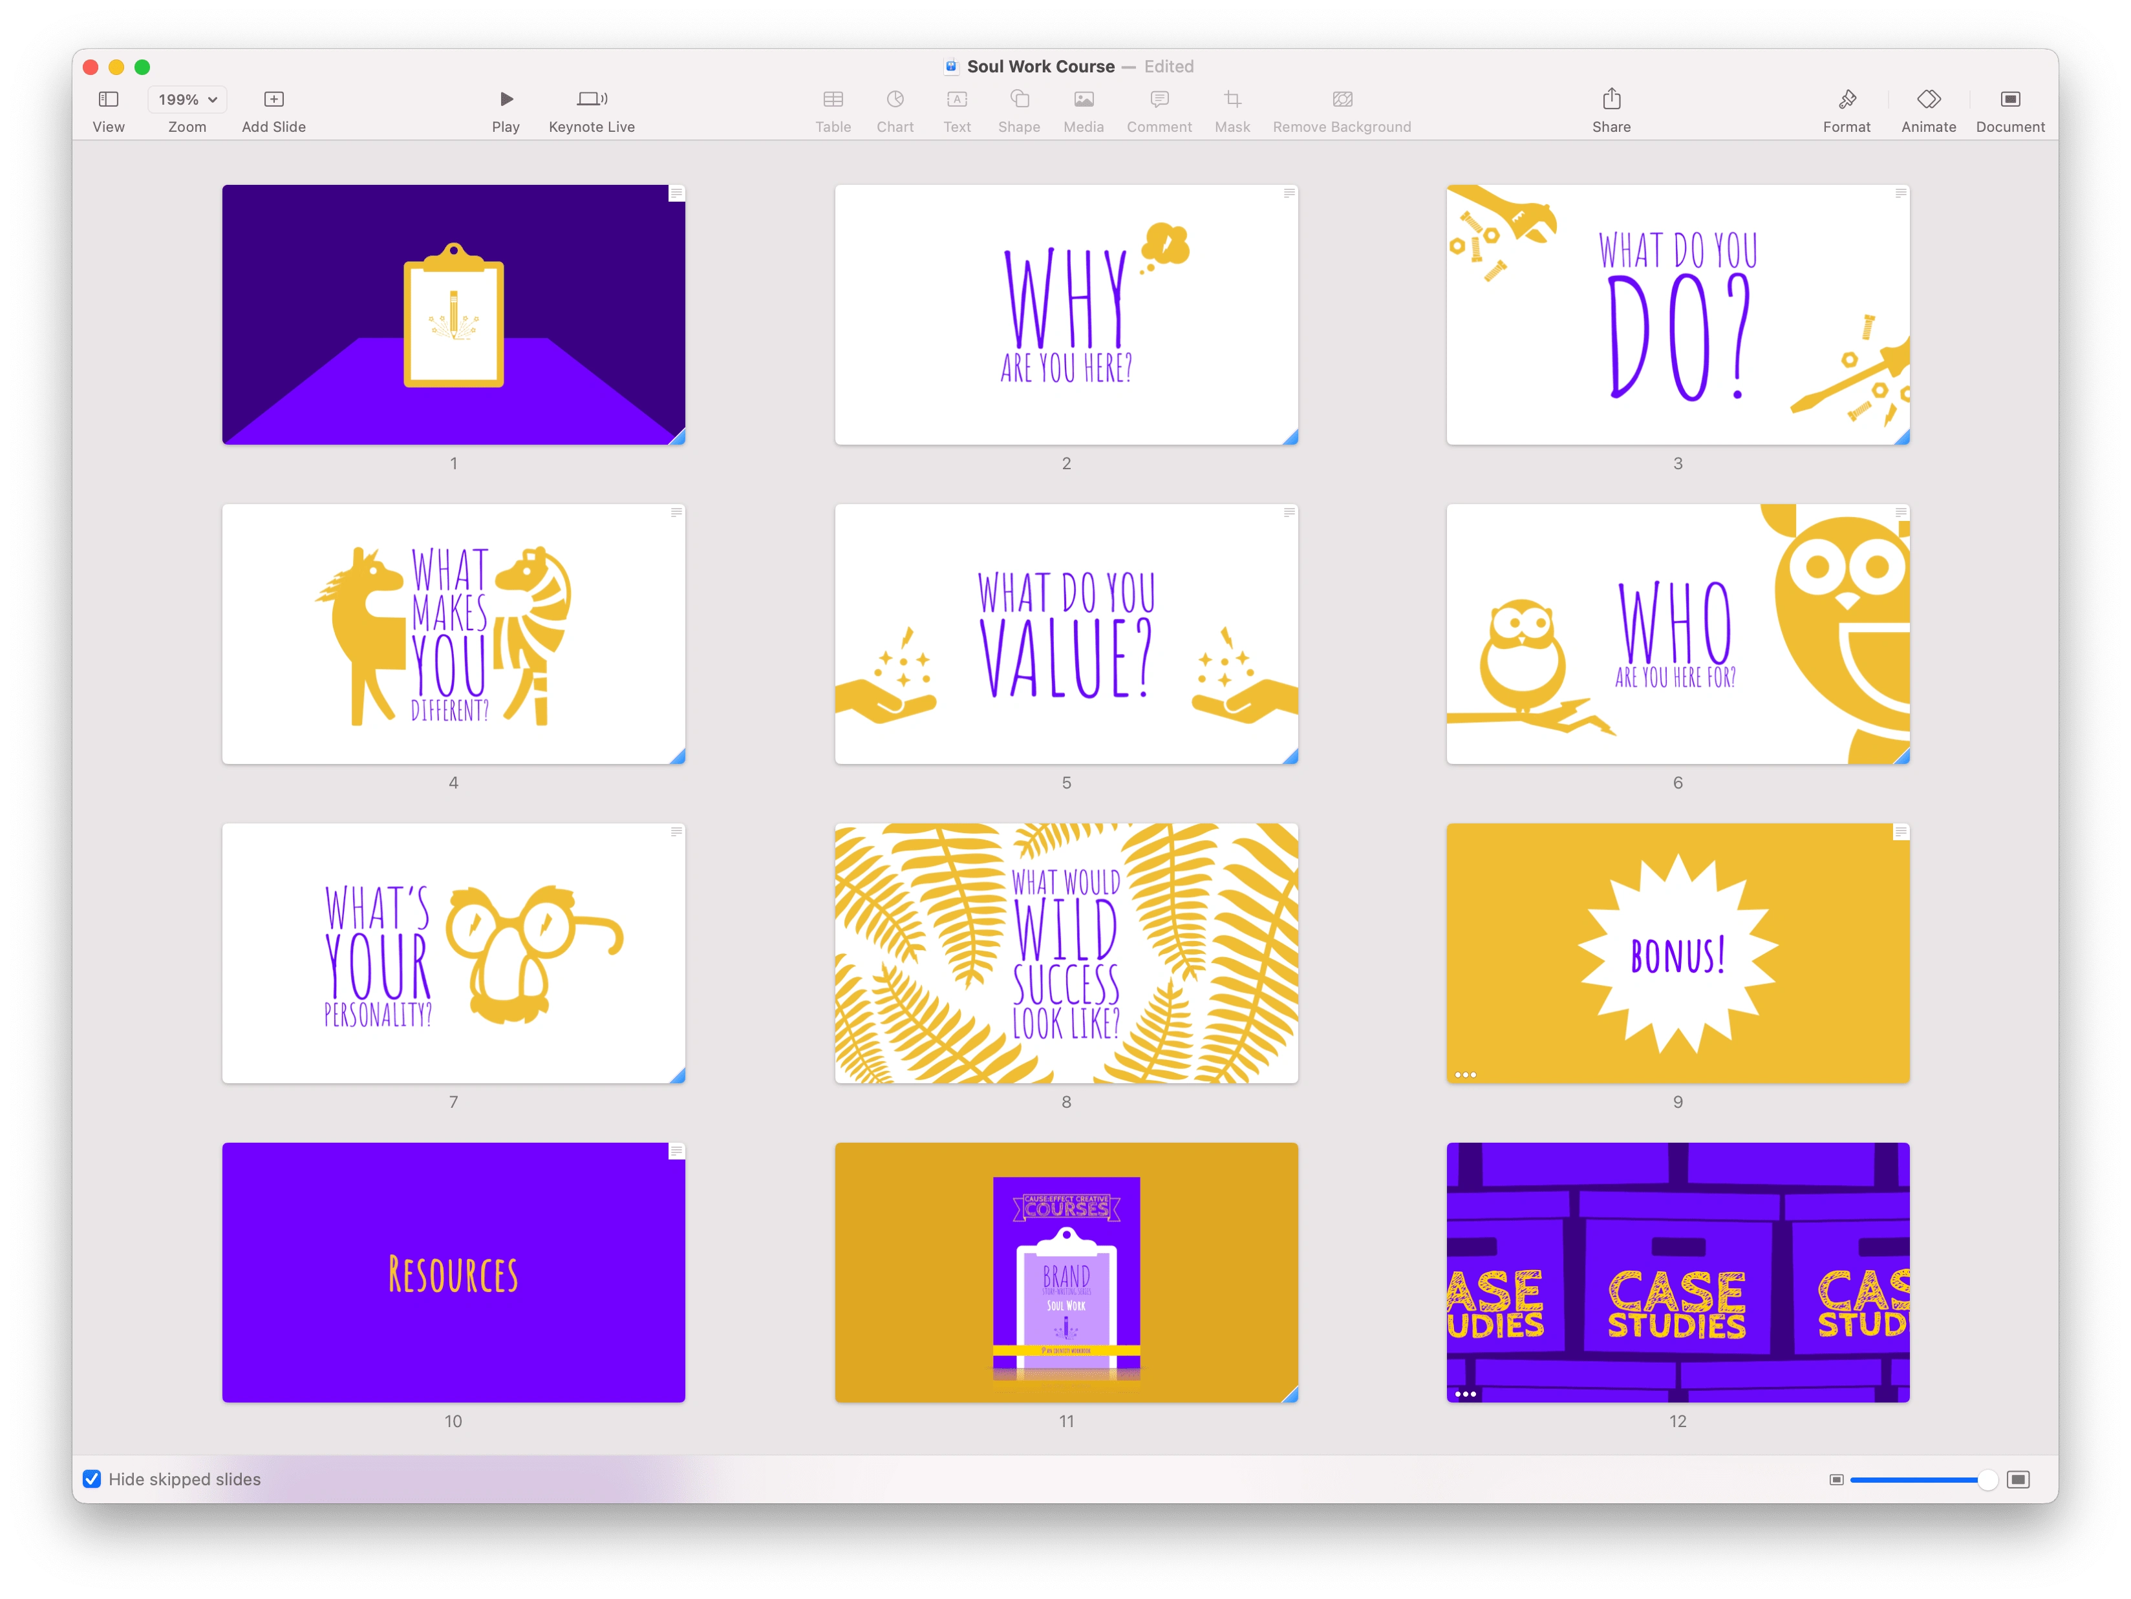
Task: Click transition corner marker on slide 2
Action: pos(1291,438)
